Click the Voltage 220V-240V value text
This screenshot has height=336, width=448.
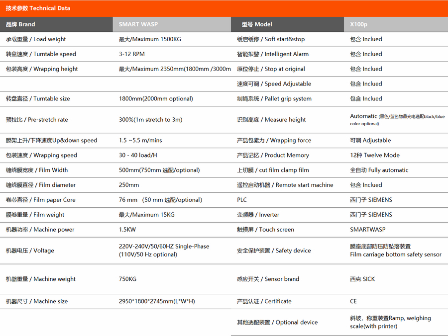164,247
